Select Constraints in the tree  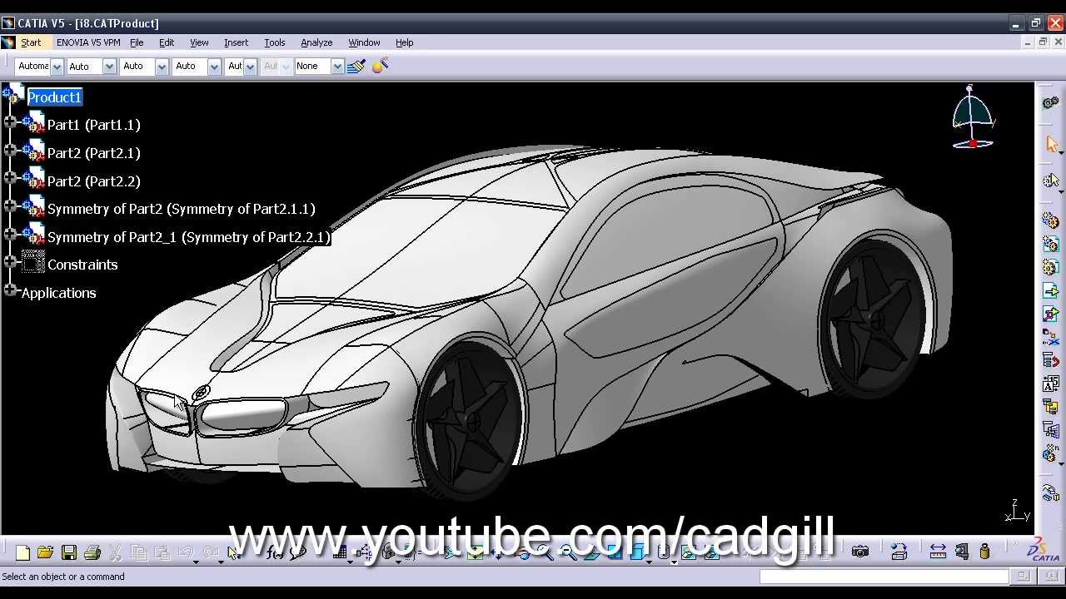coord(82,265)
